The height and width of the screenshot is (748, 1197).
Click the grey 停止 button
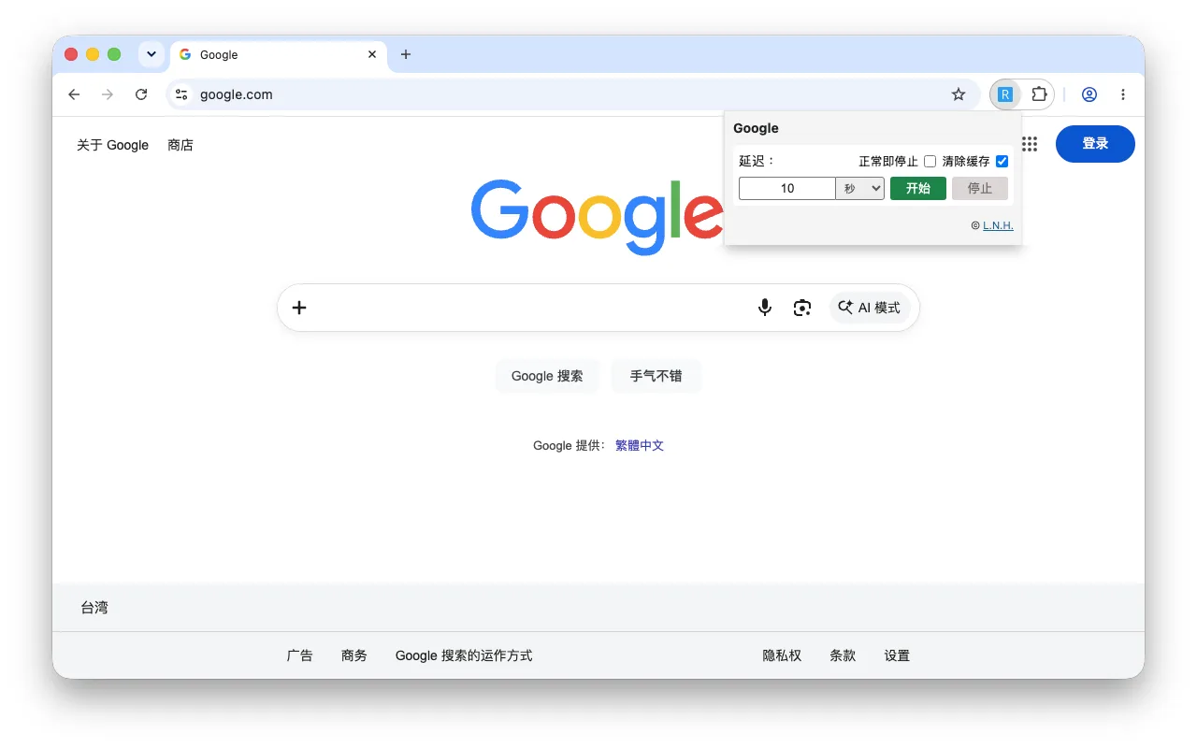click(980, 189)
